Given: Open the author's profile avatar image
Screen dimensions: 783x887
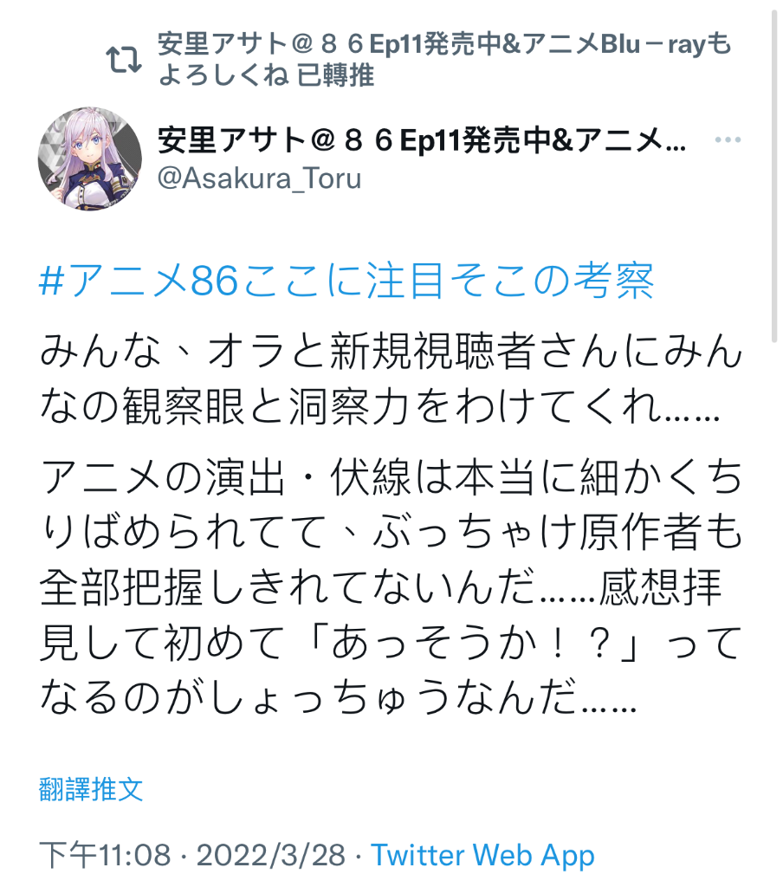Looking at the screenshot, I should 90,159.
